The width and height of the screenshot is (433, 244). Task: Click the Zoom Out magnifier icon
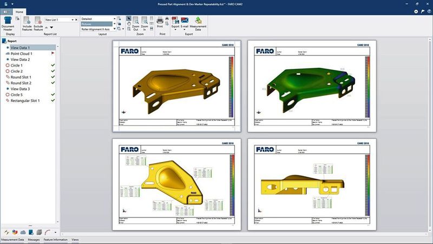pyautogui.click(x=136, y=20)
